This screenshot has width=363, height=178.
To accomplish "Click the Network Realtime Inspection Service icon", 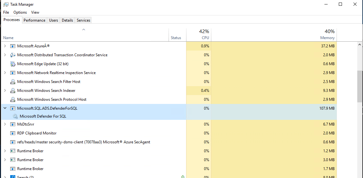I will pos(13,73).
